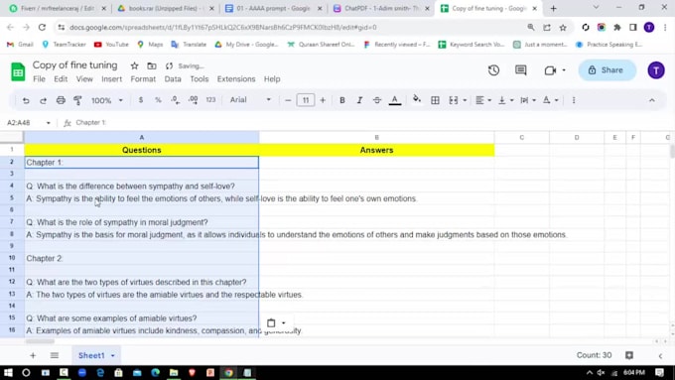Open the fill color picker
The image size is (675, 380).
pyautogui.click(x=417, y=100)
